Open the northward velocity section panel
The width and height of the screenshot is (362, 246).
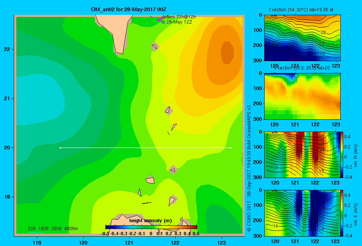click(x=302, y=154)
